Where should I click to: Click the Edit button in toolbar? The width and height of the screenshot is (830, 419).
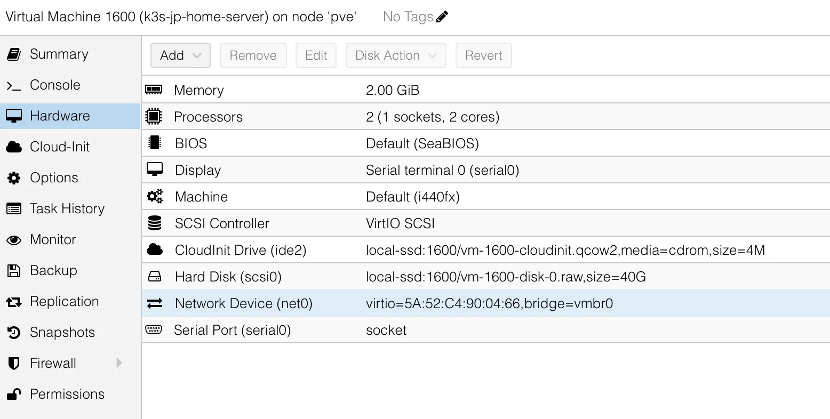[x=316, y=55]
